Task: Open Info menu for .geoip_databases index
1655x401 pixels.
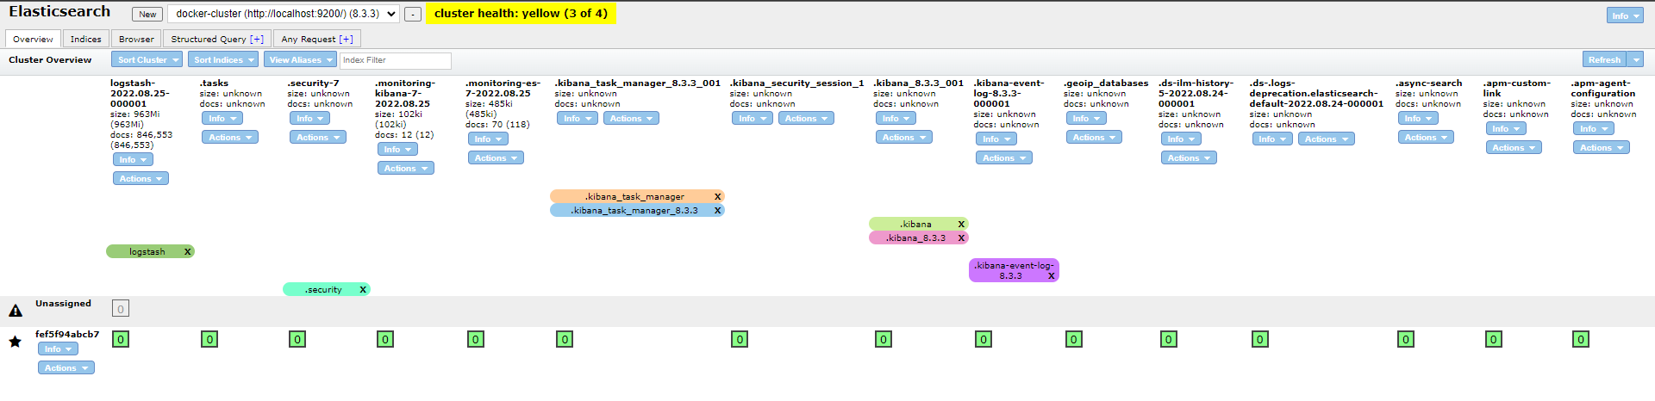Action: pos(1086,119)
